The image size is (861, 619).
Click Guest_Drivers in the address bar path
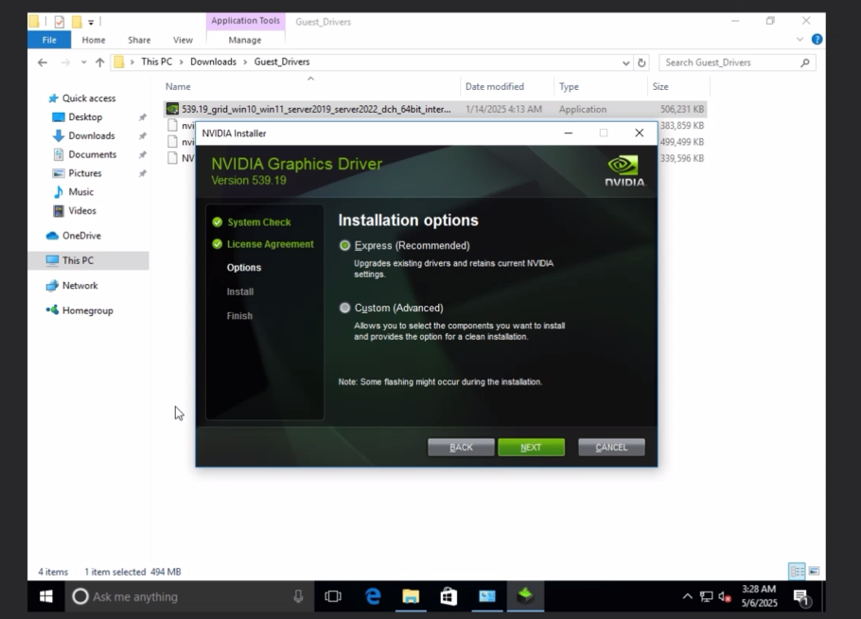click(x=282, y=62)
